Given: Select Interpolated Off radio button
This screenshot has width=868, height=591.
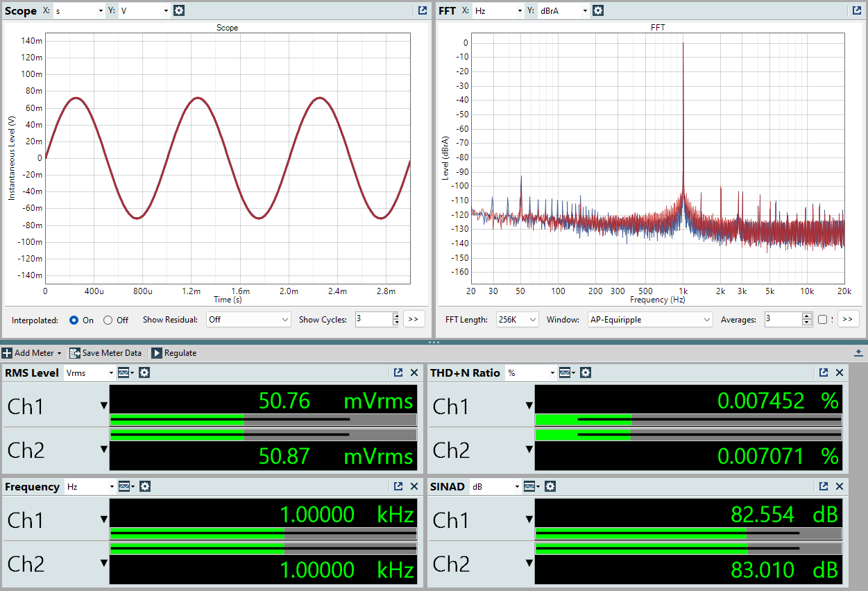Looking at the screenshot, I should (108, 320).
